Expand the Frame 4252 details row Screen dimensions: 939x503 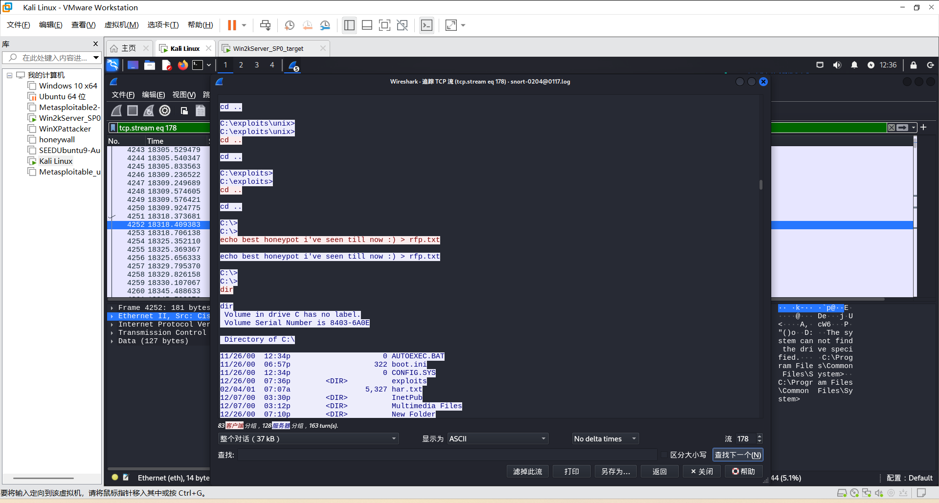112,308
